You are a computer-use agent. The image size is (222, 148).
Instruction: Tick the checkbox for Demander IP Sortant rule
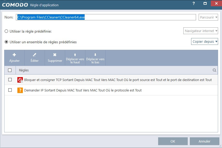(x=10, y=90)
